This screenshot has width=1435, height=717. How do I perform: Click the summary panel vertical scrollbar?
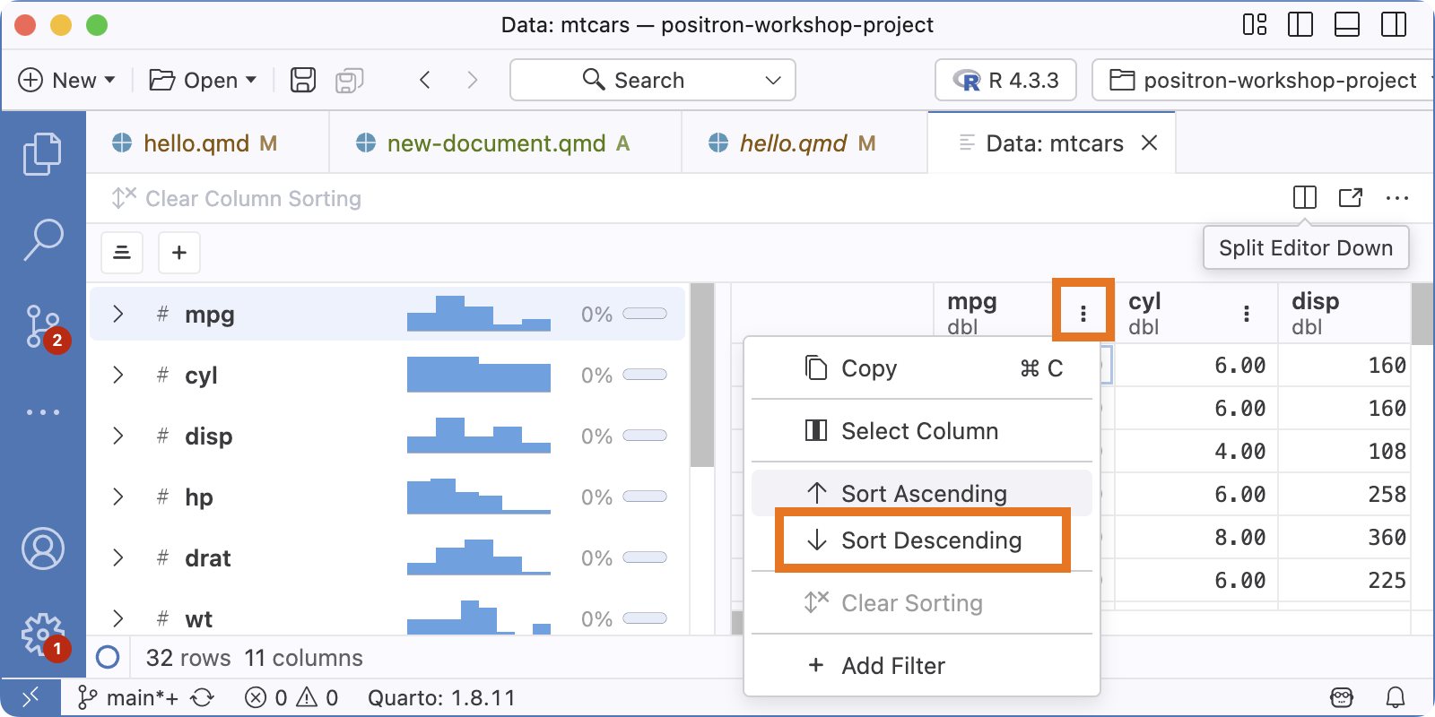[702, 375]
